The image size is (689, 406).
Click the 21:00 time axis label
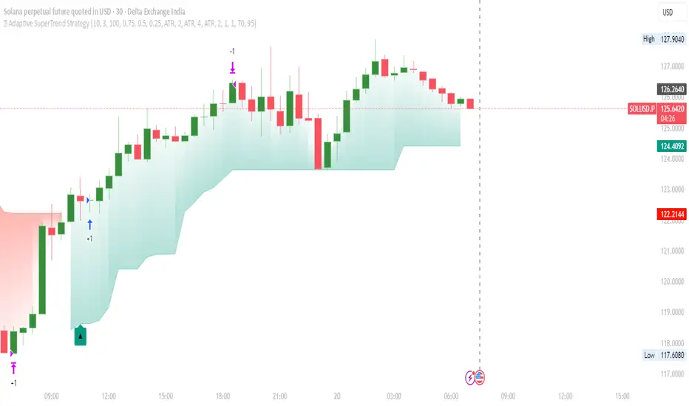pyautogui.click(x=280, y=396)
